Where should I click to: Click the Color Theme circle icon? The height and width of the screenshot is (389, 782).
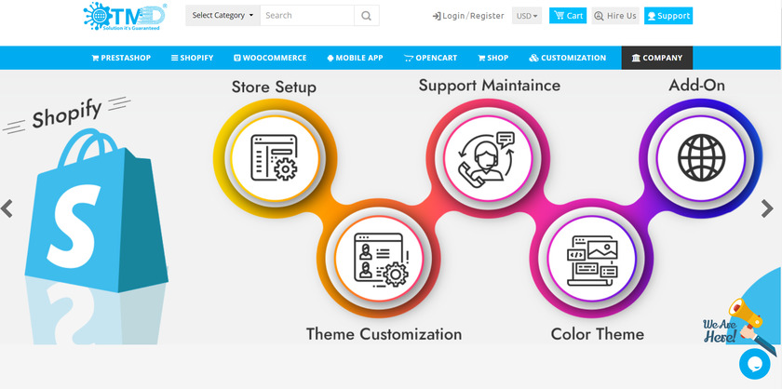click(x=590, y=259)
